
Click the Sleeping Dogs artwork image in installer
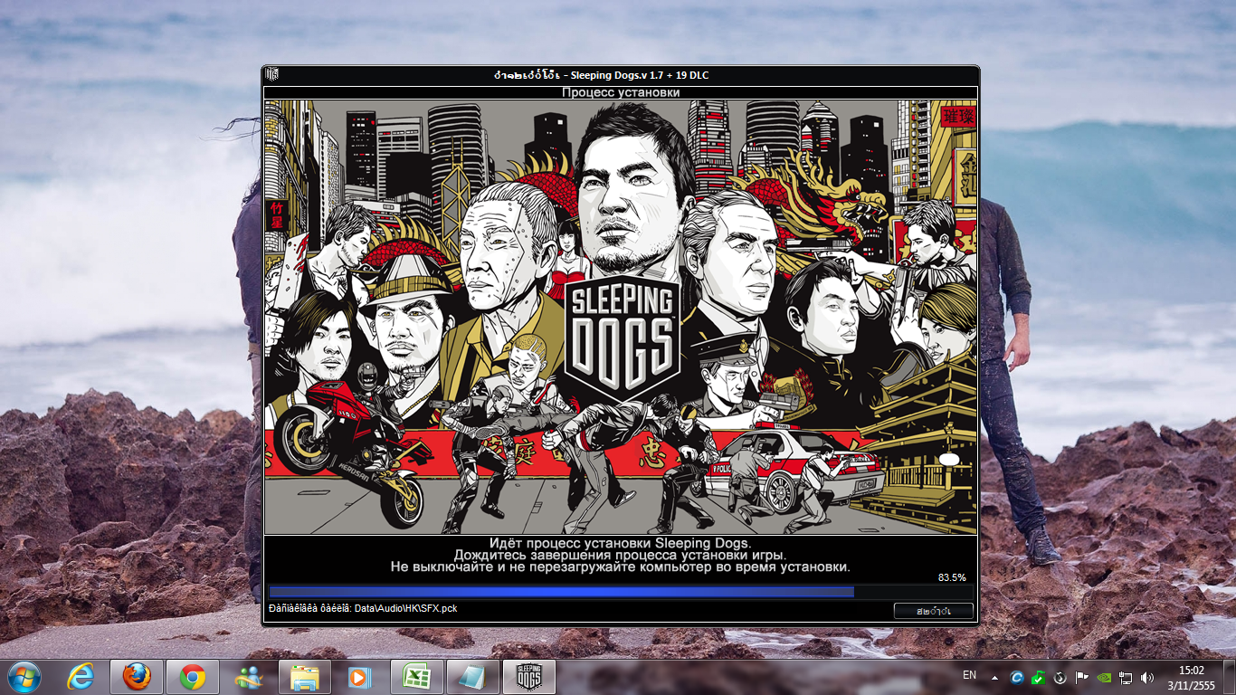620,317
